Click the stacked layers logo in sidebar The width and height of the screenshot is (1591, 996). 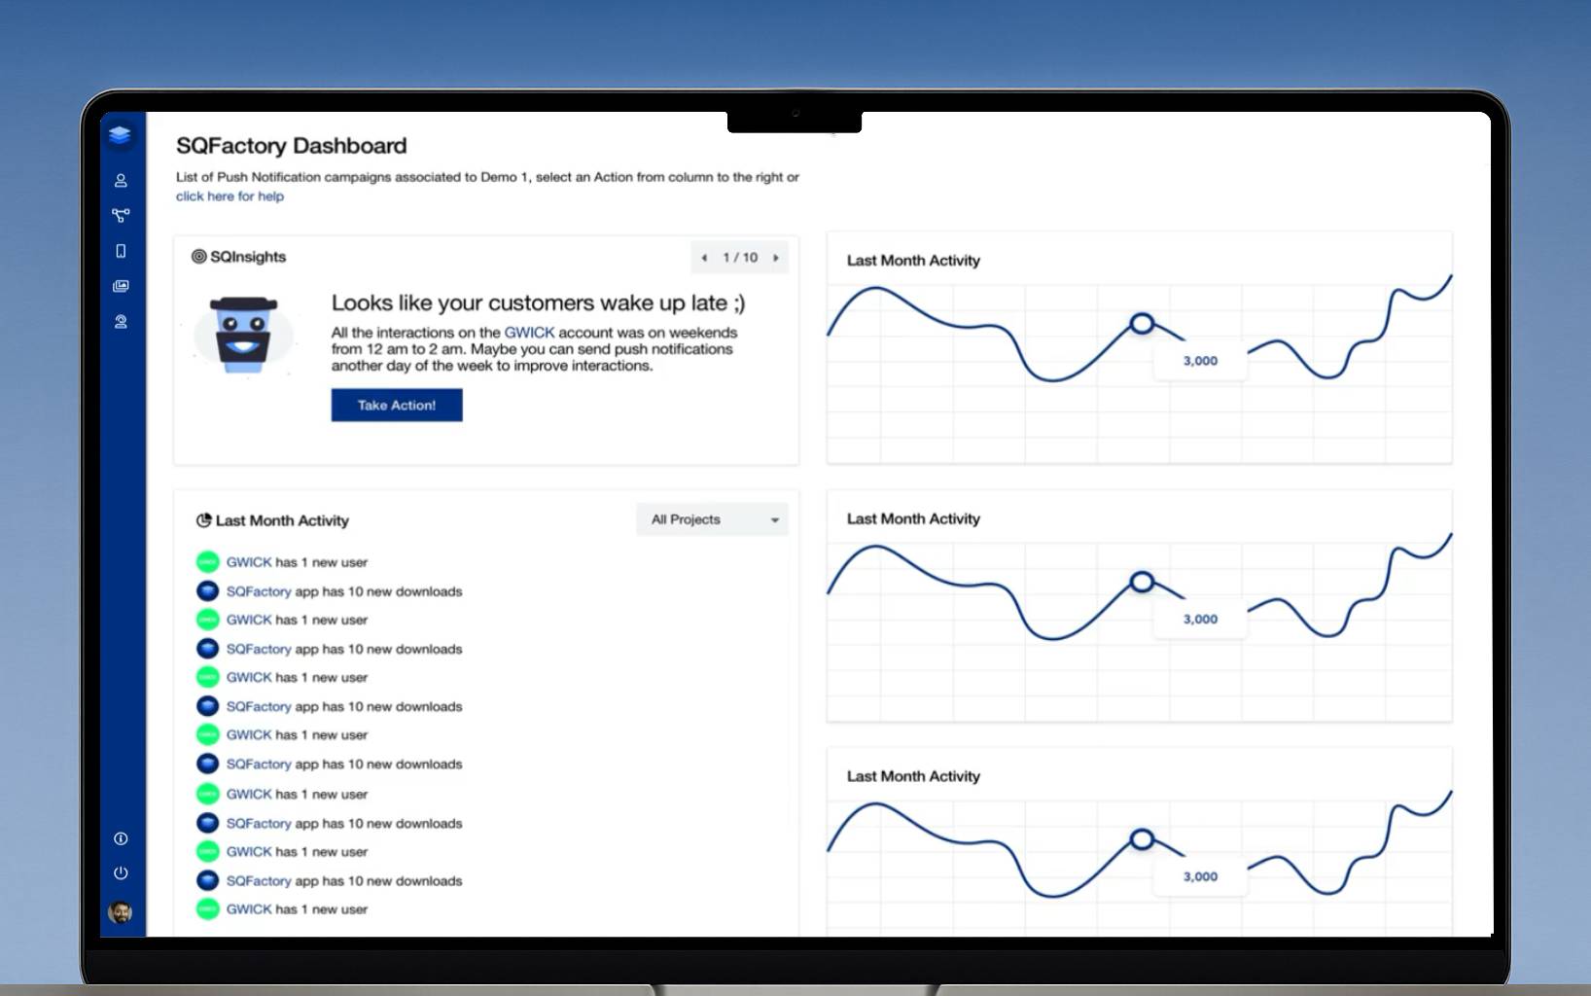point(120,135)
